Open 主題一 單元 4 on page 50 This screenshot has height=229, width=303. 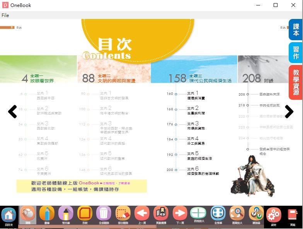pos(38,141)
